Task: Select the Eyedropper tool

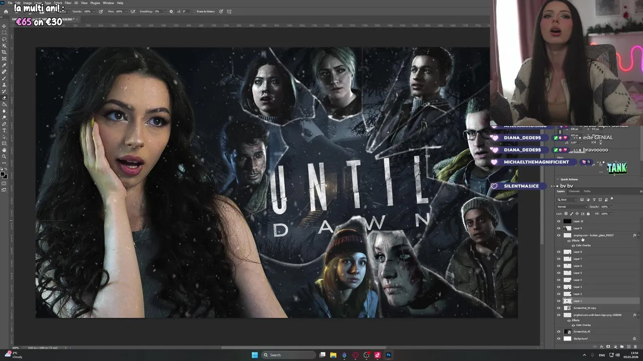Action: tap(5, 65)
